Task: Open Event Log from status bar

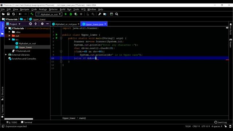Action: coord(221,122)
